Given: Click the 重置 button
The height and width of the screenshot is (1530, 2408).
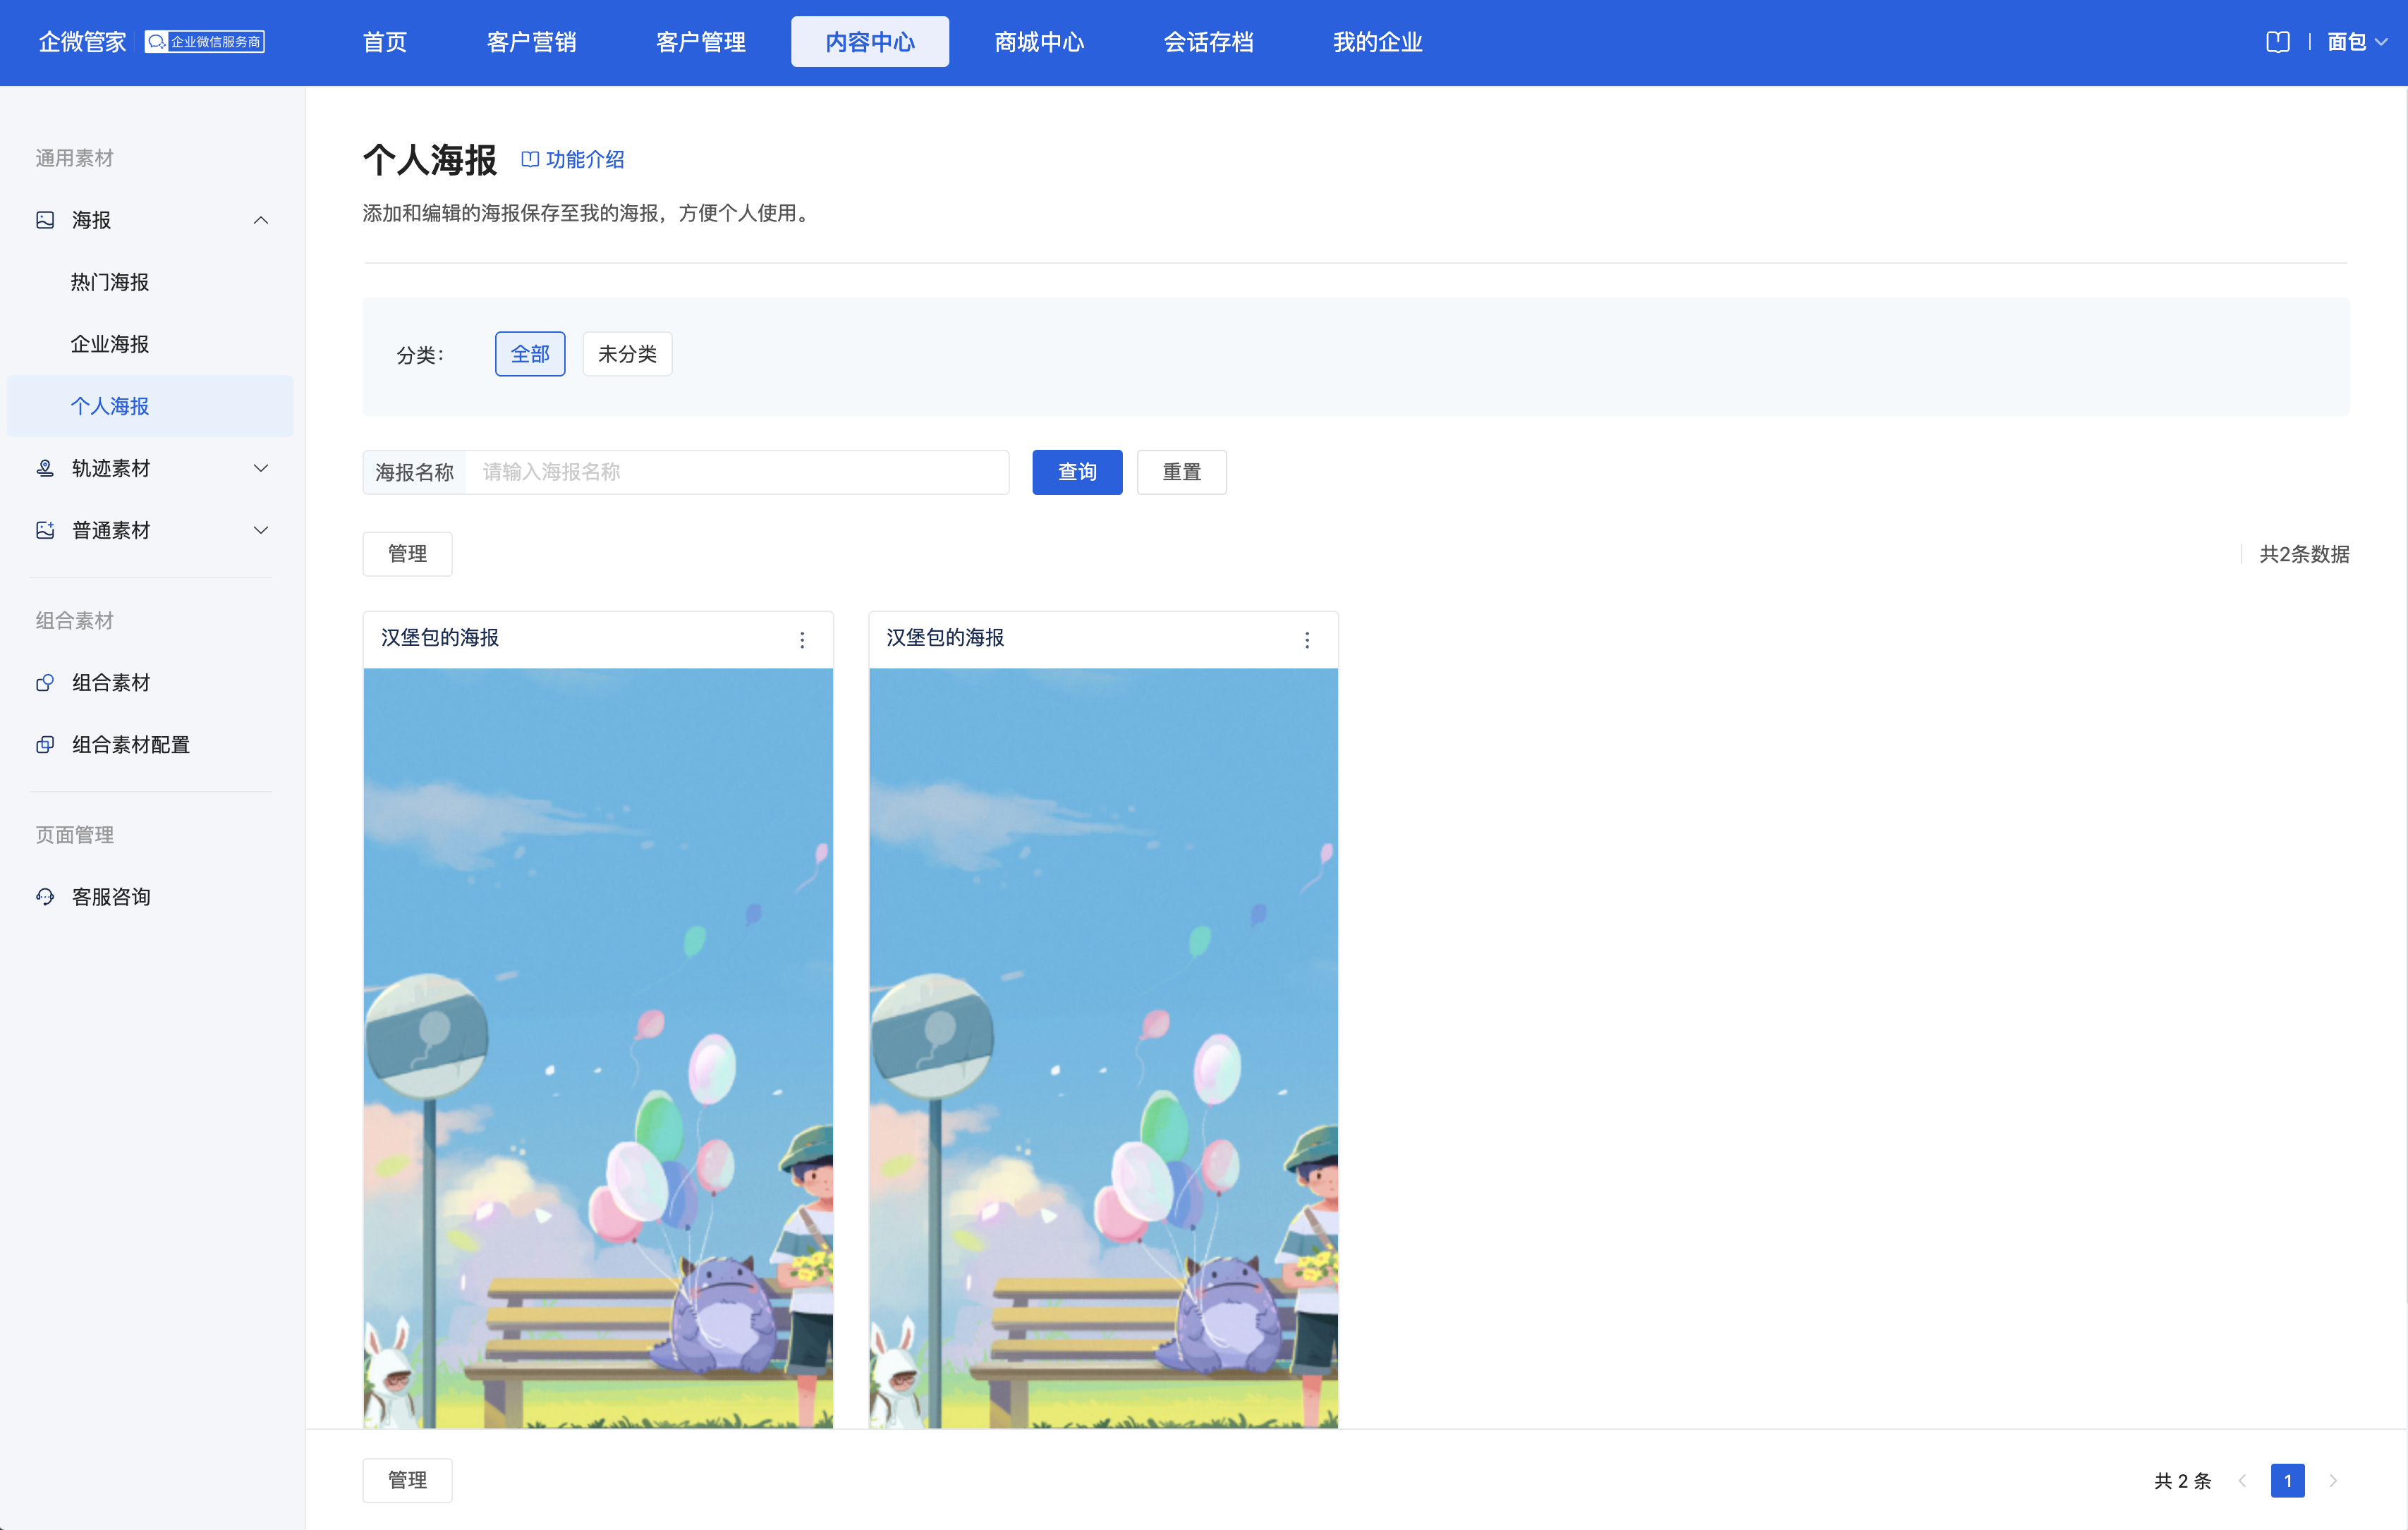Looking at the screenshot, I should (1181, 472).
